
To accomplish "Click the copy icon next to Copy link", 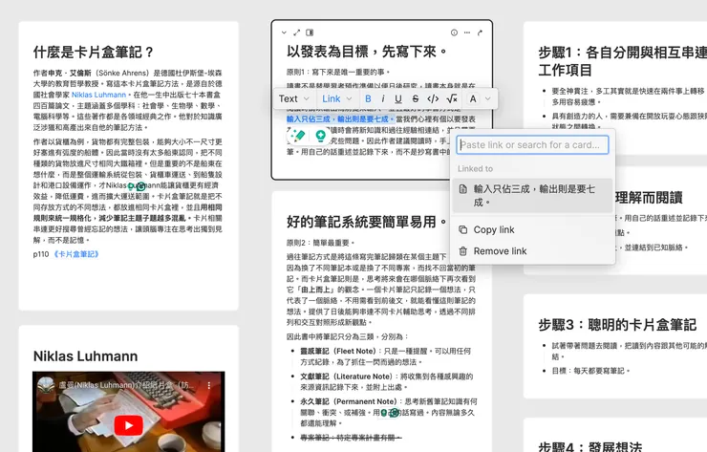I will click(x=463, y=229).
